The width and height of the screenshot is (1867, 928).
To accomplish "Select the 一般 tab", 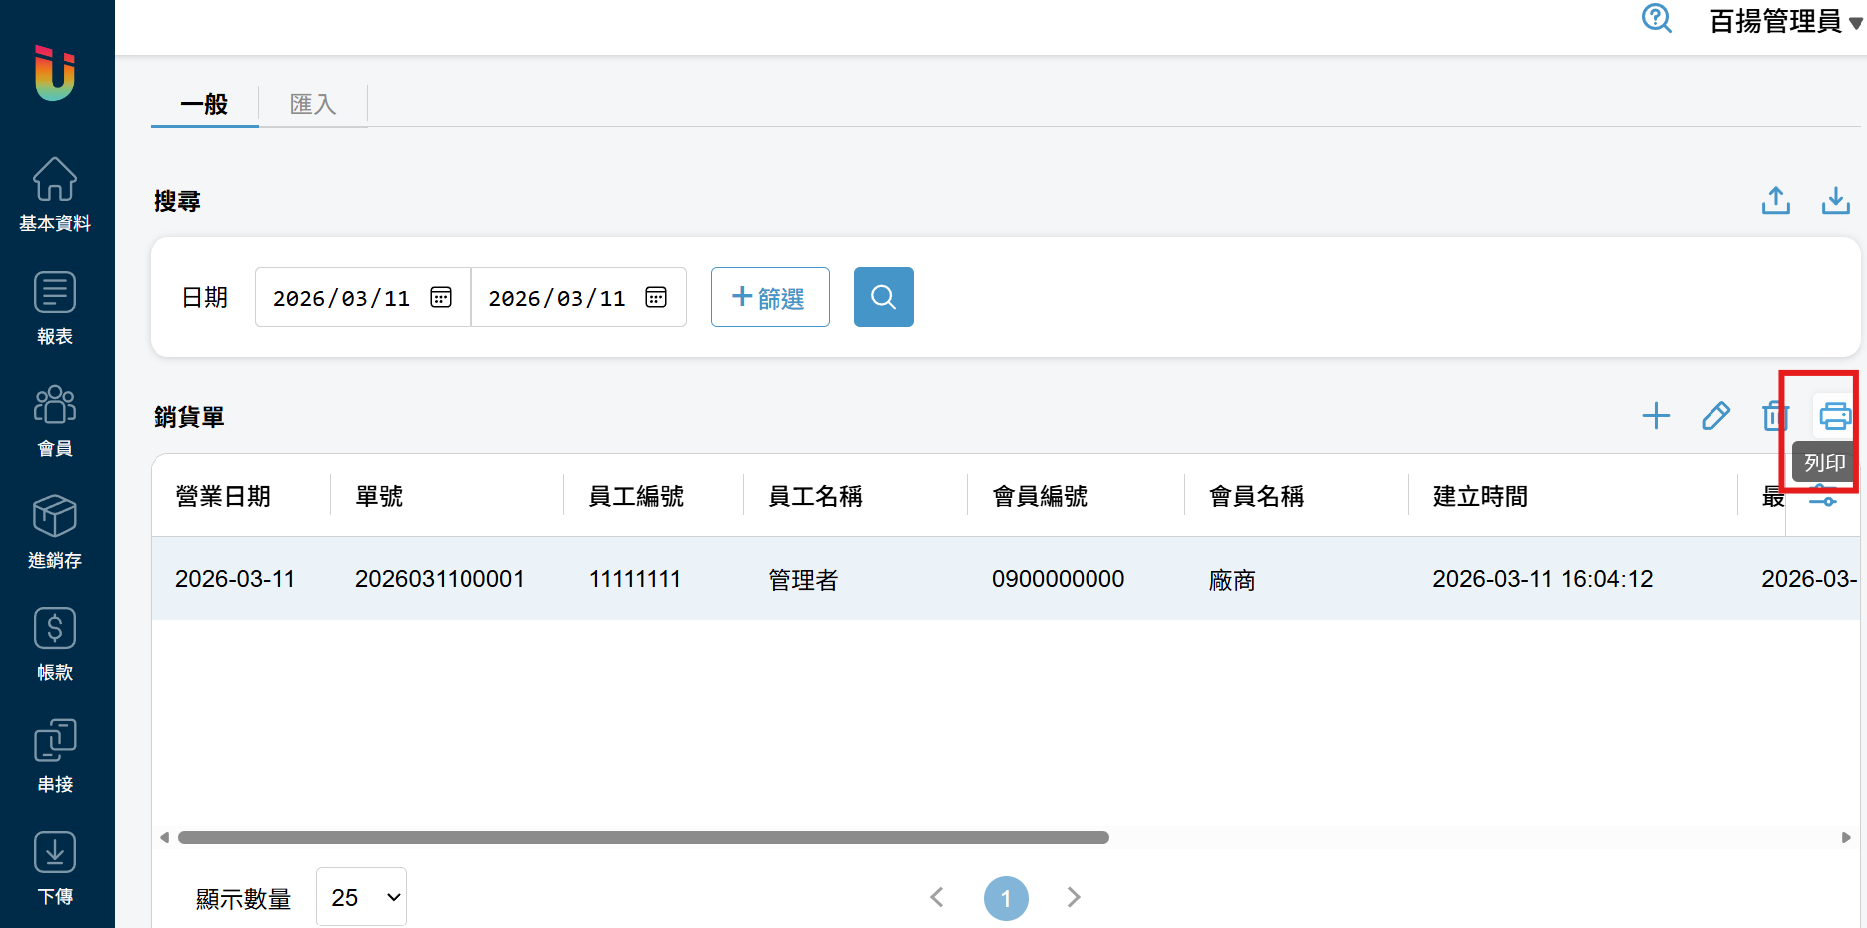I will pyautogui.click(x=204, y=104).
